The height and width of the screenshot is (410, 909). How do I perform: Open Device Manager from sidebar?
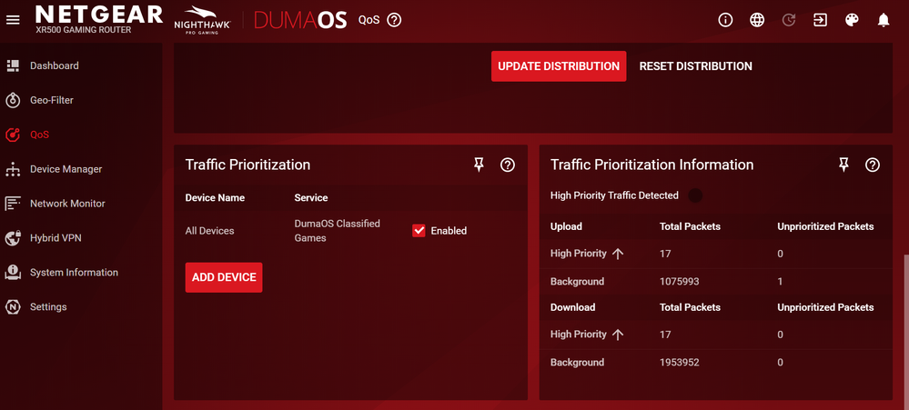click(66, 169)
